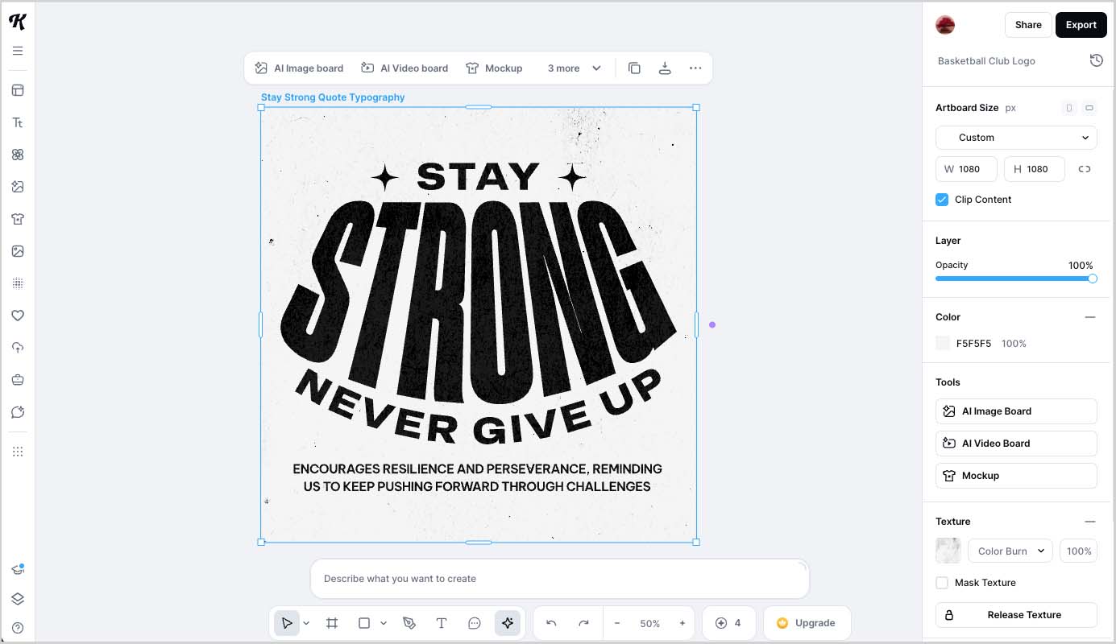Open the hamburger menu in left sidebar
Viewport: 1116px width, 644px height.
click(18, 51)
